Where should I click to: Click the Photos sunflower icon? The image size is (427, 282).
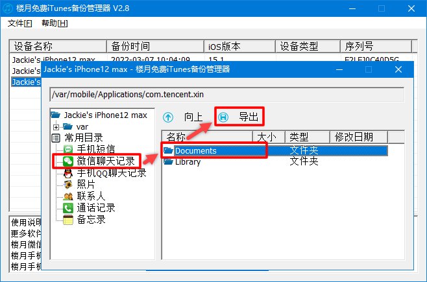pyautogui.click(x=68, y=185)
